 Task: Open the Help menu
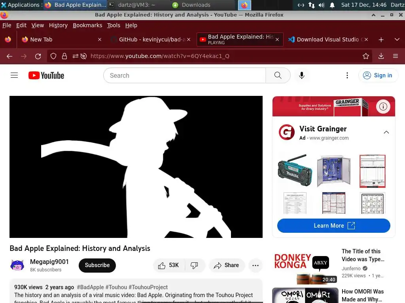[x=131, y=25]
